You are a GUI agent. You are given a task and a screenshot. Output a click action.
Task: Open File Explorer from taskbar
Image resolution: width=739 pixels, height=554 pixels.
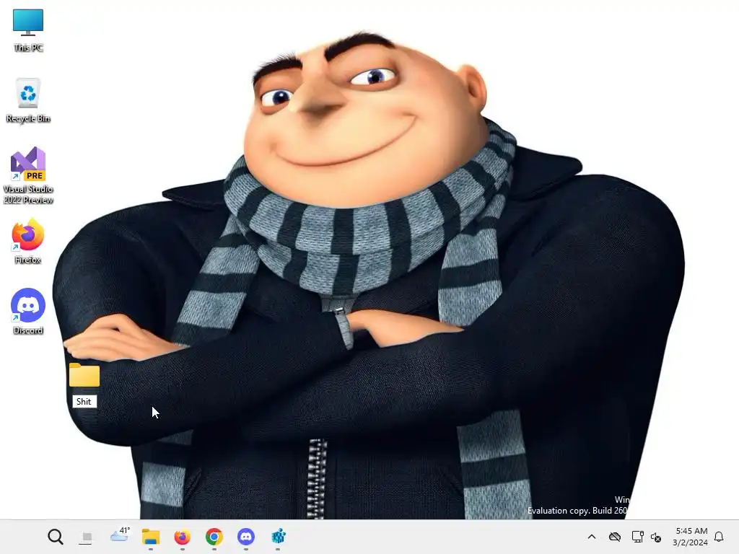tap(151, 537)
